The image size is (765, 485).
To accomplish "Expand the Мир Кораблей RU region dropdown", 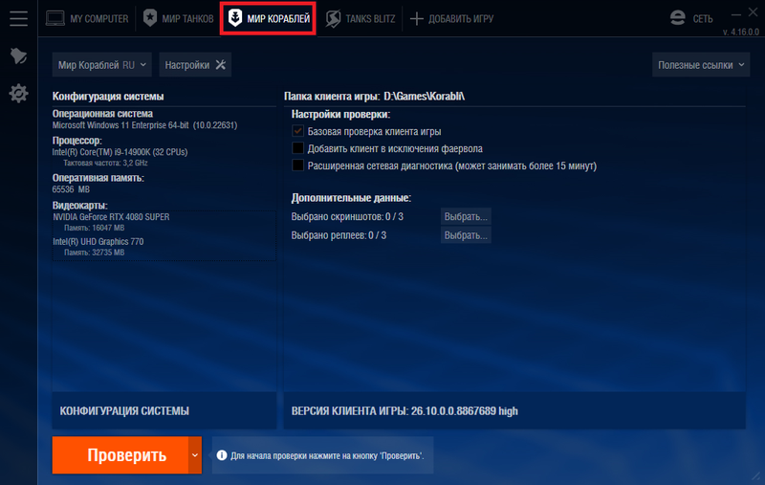I will pyautogui.click(x=102, y=64).
